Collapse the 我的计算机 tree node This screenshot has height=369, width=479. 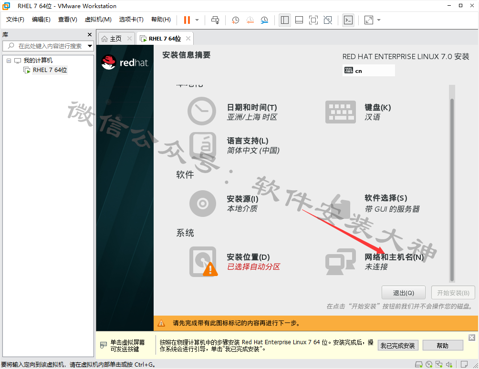(9, 61)
